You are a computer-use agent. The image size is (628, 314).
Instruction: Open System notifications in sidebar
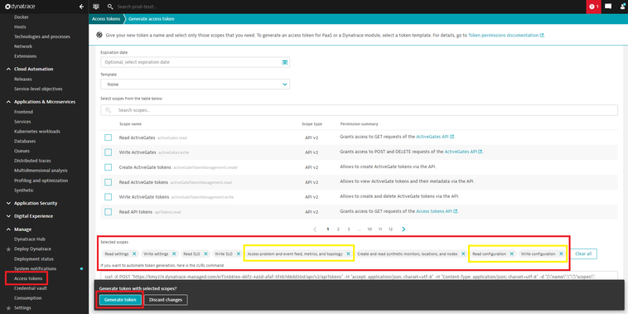[x=36, y=268]
